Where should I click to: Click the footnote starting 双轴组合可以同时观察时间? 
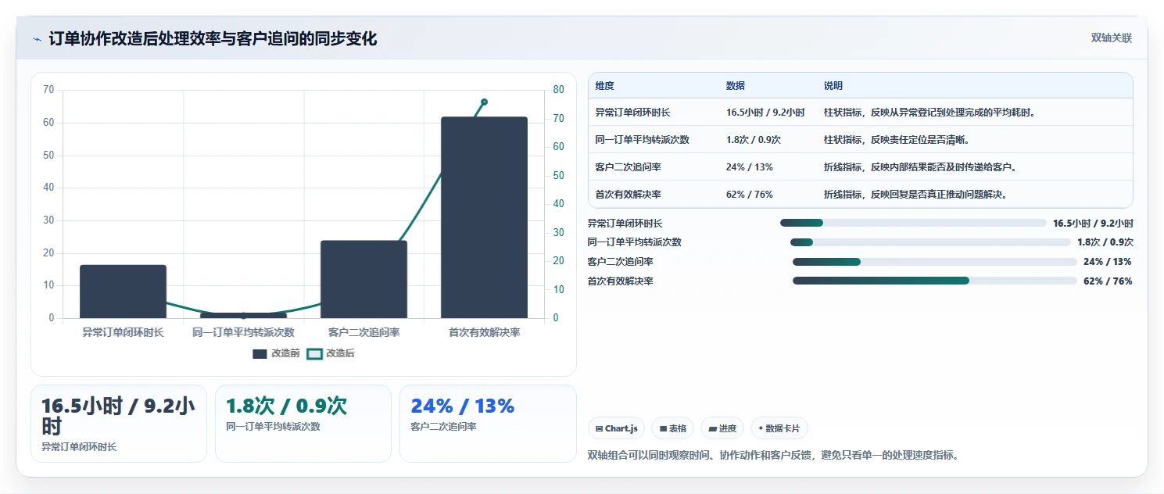pyautogui.click(x=772, y=455)
